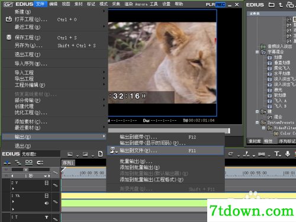The image size is (296, 222).
Task: Select the 音频淡入淡出 tree item
Action: pos(279,46)
